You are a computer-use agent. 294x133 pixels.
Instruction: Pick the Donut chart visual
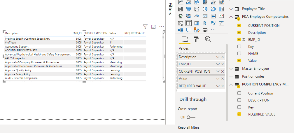213,9
